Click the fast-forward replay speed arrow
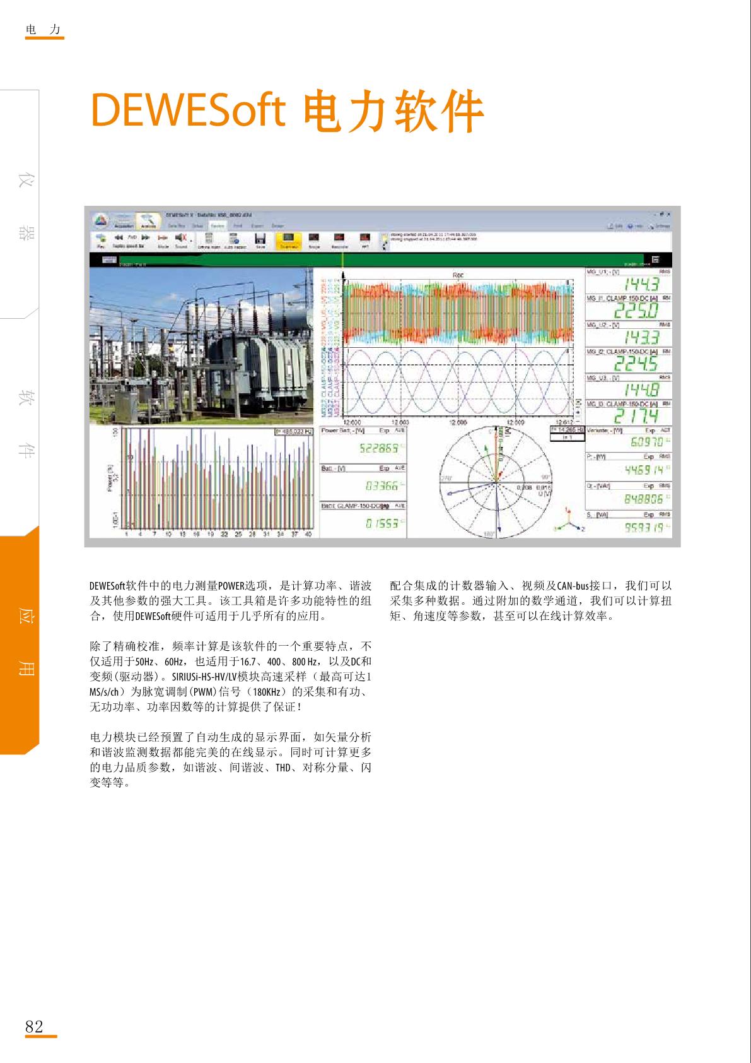Viewport: 751px width, 1063px height. (145, 237)
